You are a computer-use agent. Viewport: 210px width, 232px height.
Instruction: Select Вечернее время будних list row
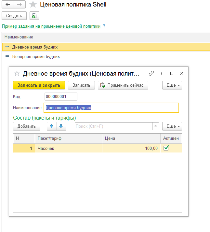(36, 56)
